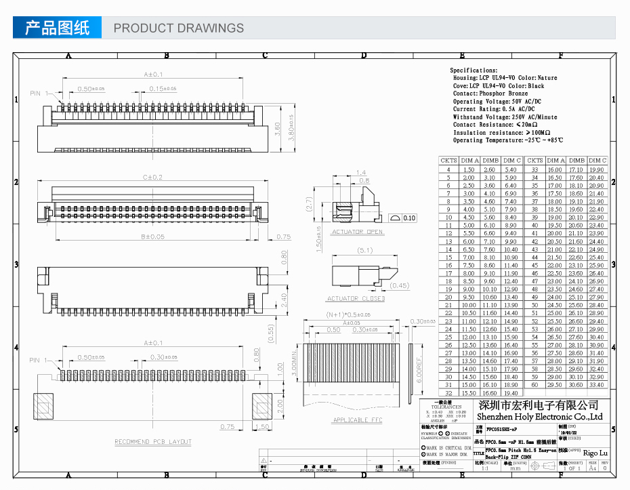Click DIM C value 33.40 in CKTS 60 row

596,385
